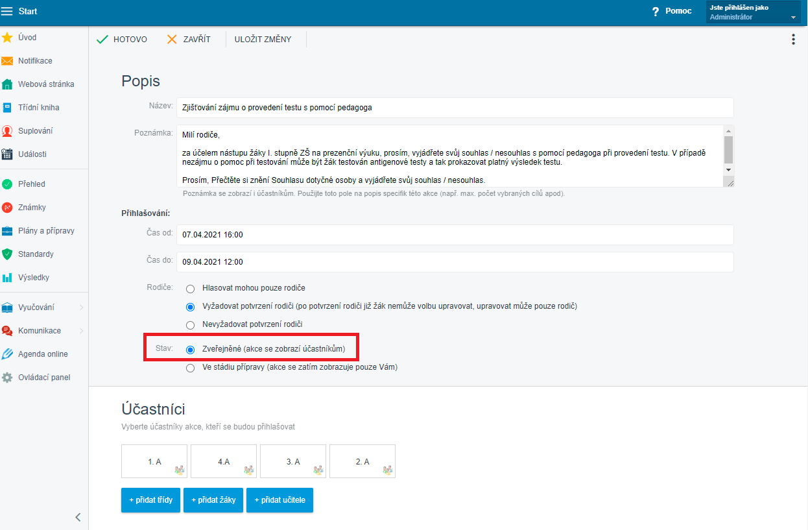Open the Administrátor user dropdown
Image resolution: width=808 pixels, height=530 pixels.
[753, 12]
